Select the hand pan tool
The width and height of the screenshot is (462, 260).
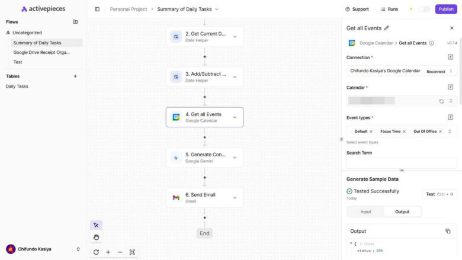96,237
